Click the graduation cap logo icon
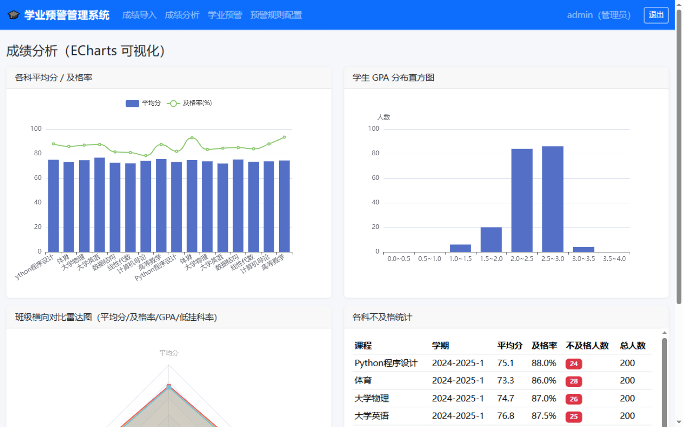Image resolution: width=683 pixels, height=427 pixels. pyautogui.click(x=14, y=15)
